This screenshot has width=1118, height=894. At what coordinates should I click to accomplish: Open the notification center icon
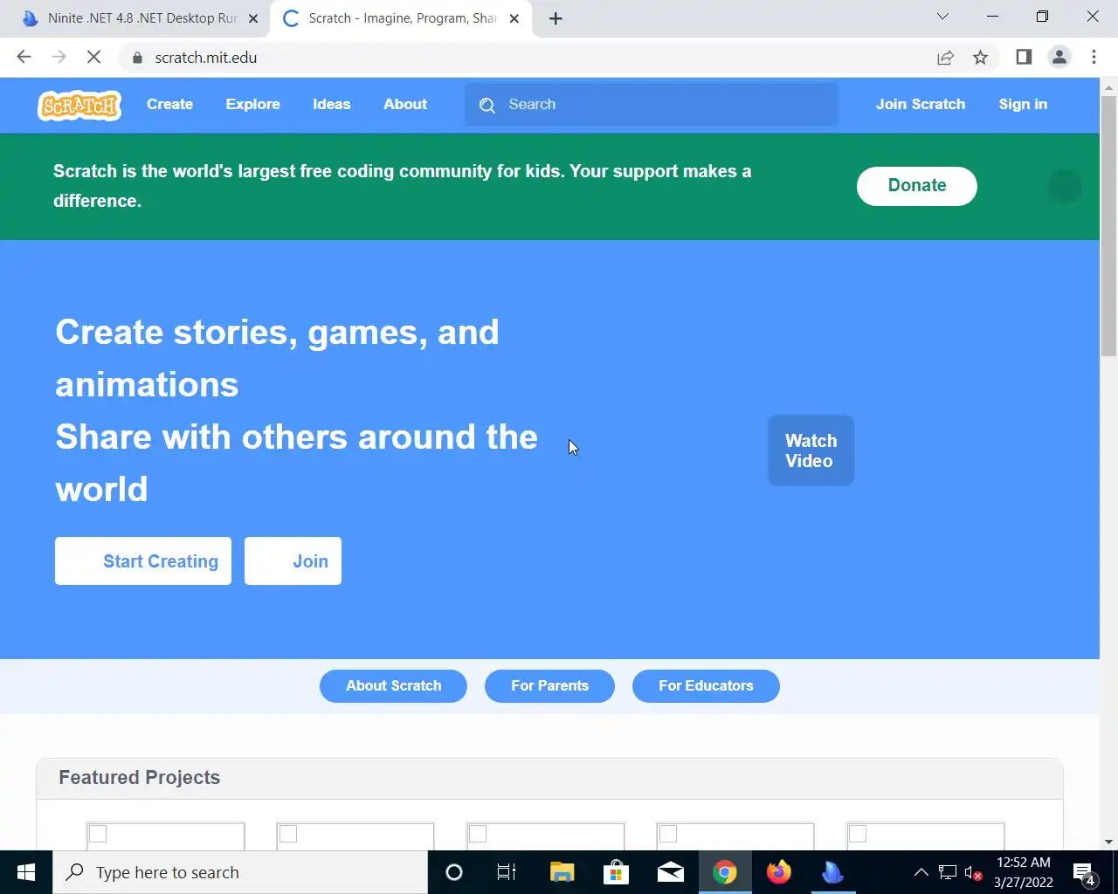pyautogui.click(x=1084, y=873)
